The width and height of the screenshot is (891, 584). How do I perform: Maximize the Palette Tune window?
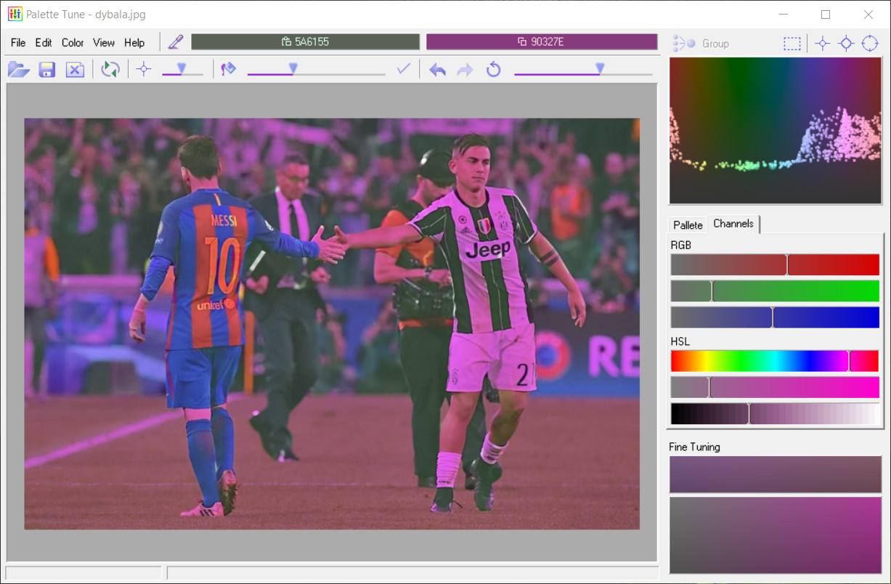point(826,15)
